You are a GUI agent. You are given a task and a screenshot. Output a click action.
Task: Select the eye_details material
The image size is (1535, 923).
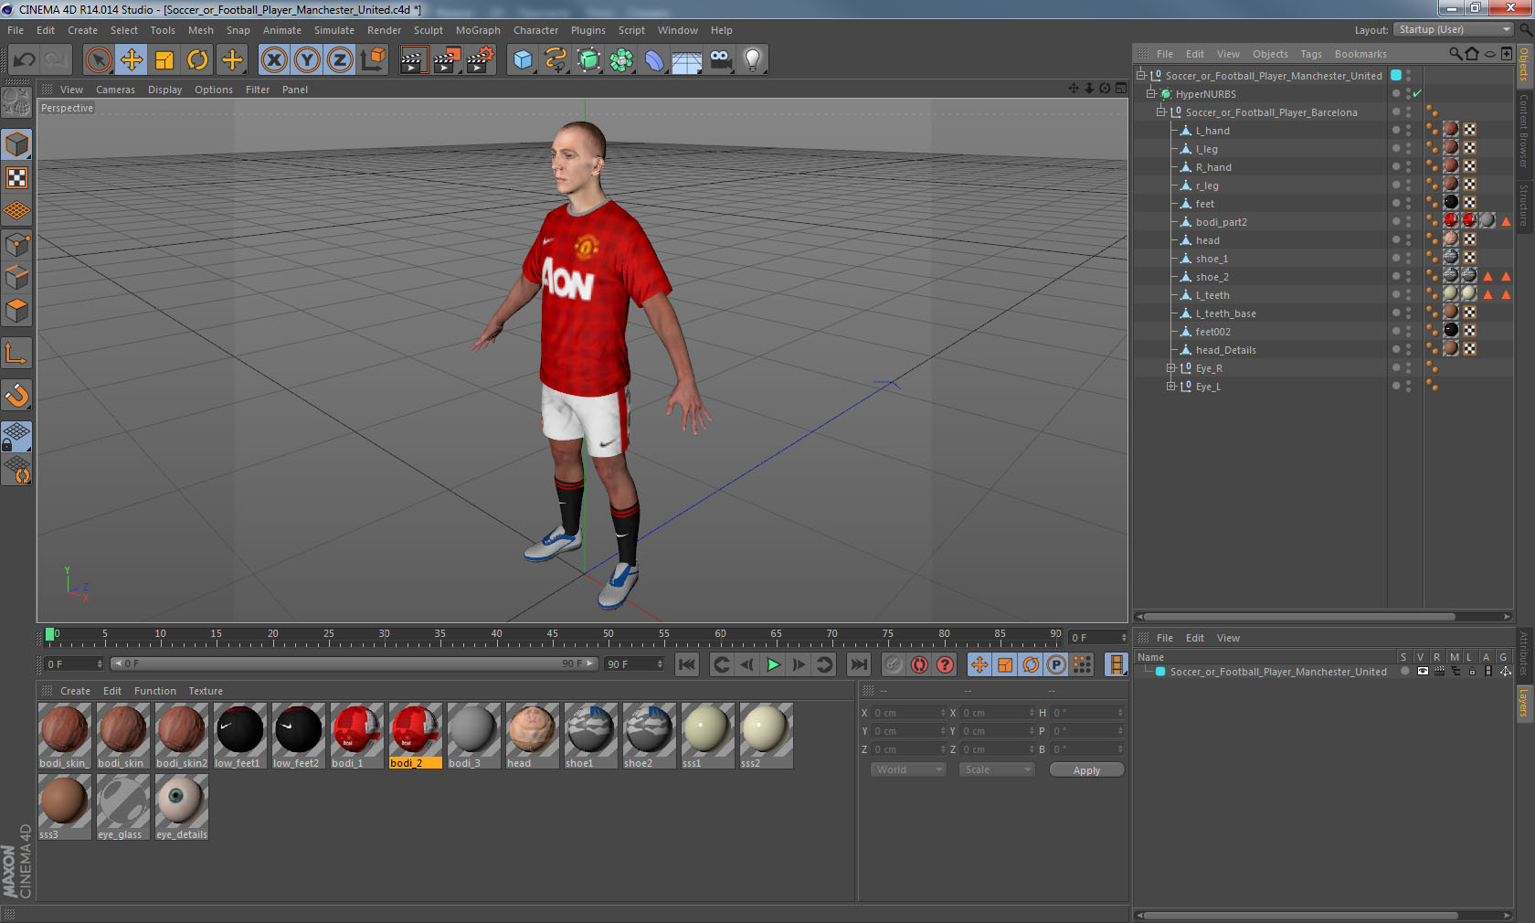coord(182,807)
